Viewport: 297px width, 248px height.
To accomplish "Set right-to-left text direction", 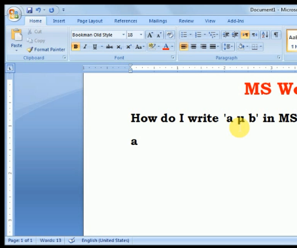I will click(x=254, y=35).
